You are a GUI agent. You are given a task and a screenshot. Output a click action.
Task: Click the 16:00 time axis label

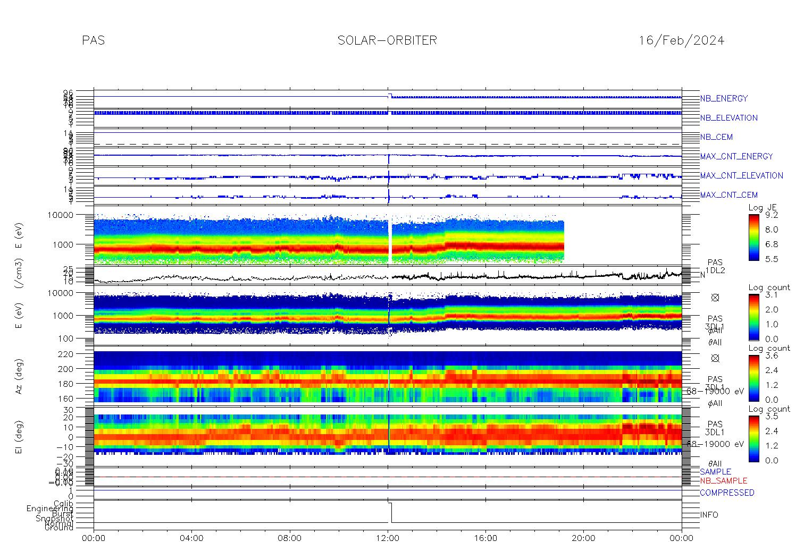click(485, 538)
